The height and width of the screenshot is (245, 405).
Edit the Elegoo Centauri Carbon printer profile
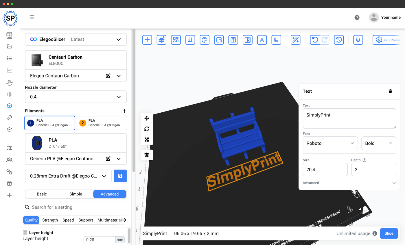click(x=108, y=76)
